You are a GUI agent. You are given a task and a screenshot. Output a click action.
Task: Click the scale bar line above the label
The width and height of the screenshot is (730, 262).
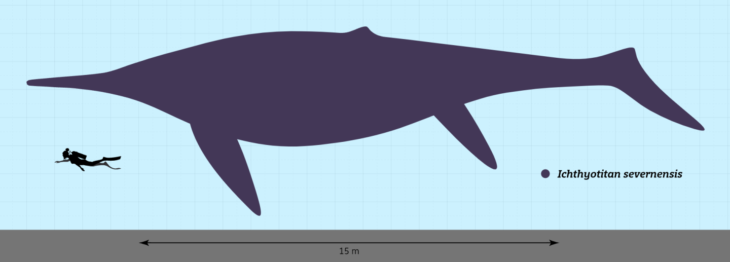pos(349,243)
